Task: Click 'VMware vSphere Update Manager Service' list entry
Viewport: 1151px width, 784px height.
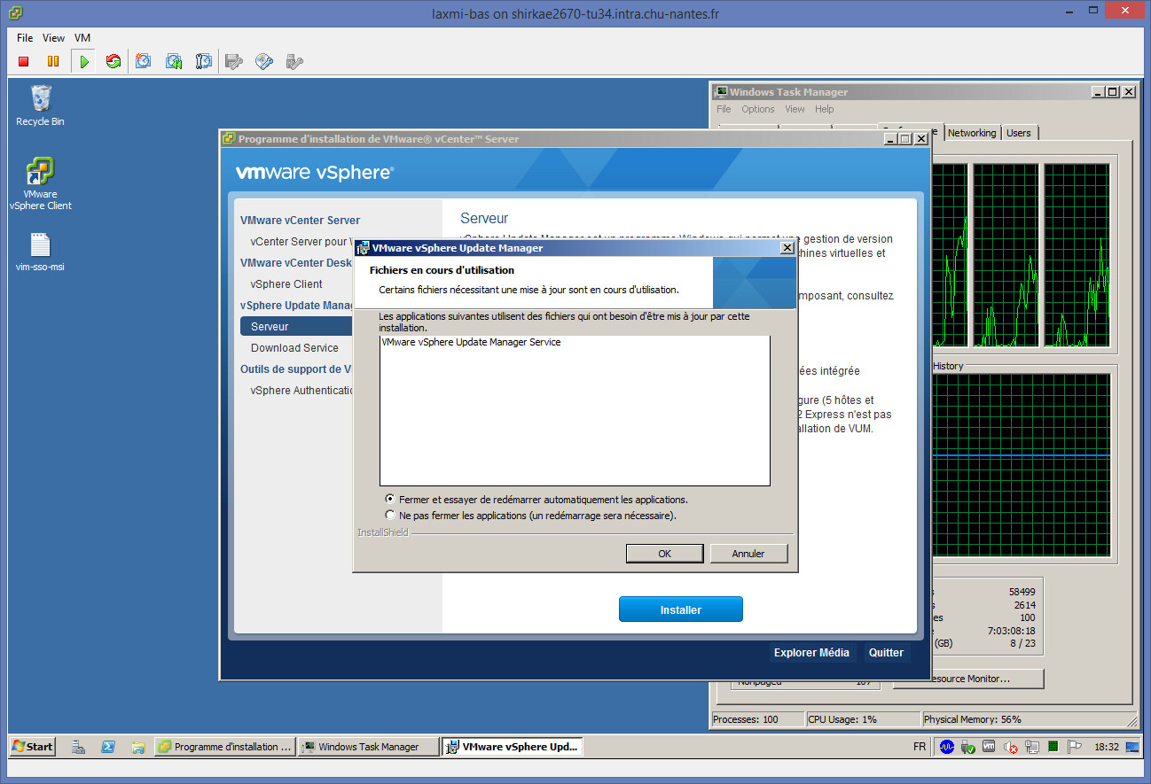Action: click(x=471, y=342)
